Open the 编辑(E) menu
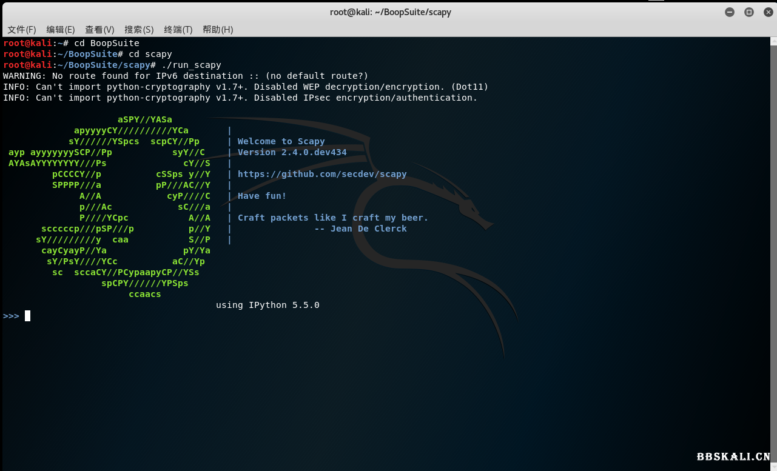Screen dimensions: 777x471 click(x=60, y=29)
